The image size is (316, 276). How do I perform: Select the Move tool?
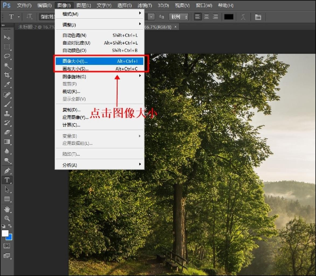click(x=7, y=37)
